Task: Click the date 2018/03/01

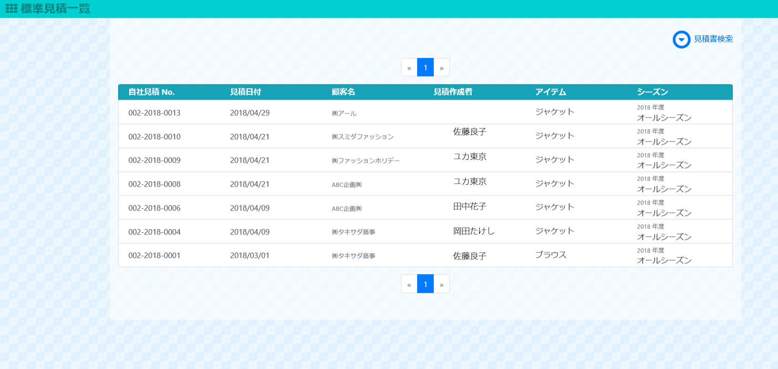Action: tap(250, 256)
